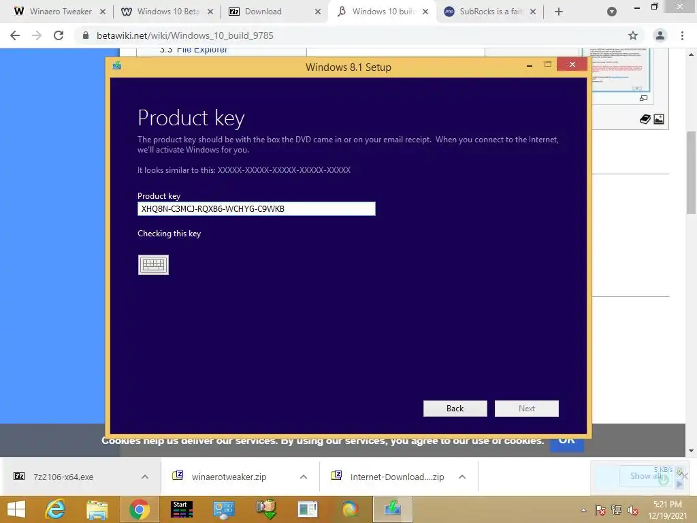Open the document viewer taskbar icon

[x=308, y=509]
